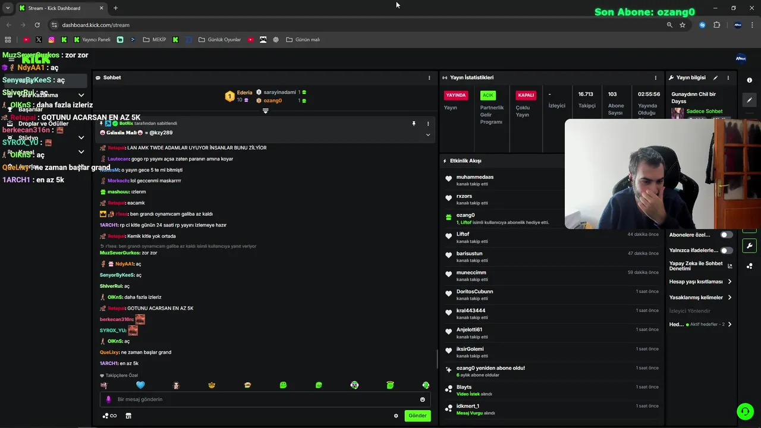This screenshot has width=761, height=428.
Task: Open the Günlük Oyunlar bookmarks folder
Action: pyautogui.click(x=219, y=40)
